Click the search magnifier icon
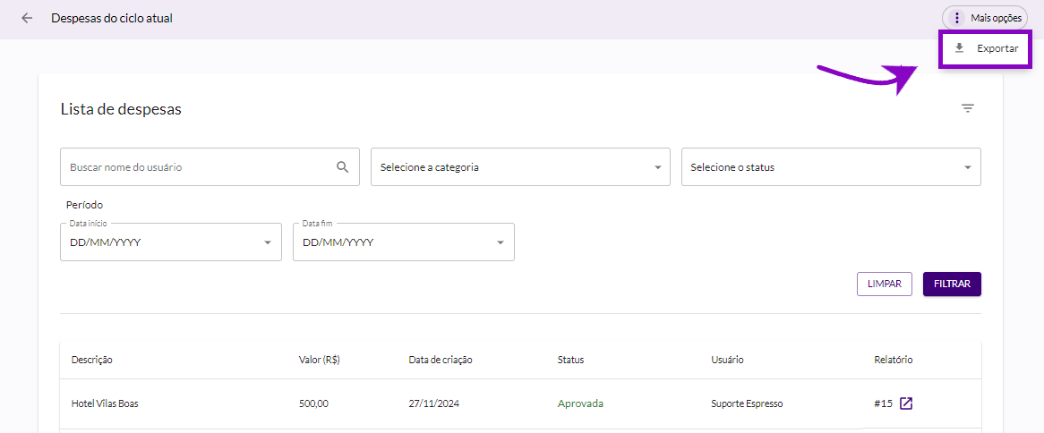The width and height of the screenshot is (1044, 433). coord(343,167)
